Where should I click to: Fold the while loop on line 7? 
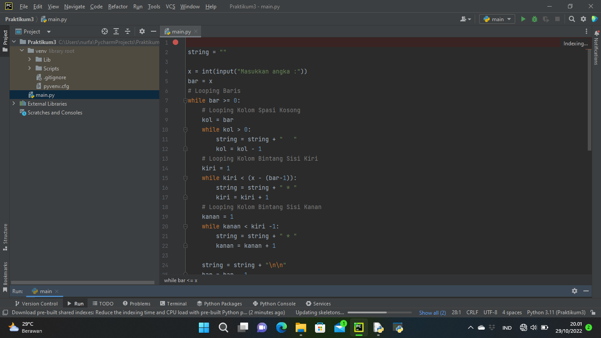(185, 100)
